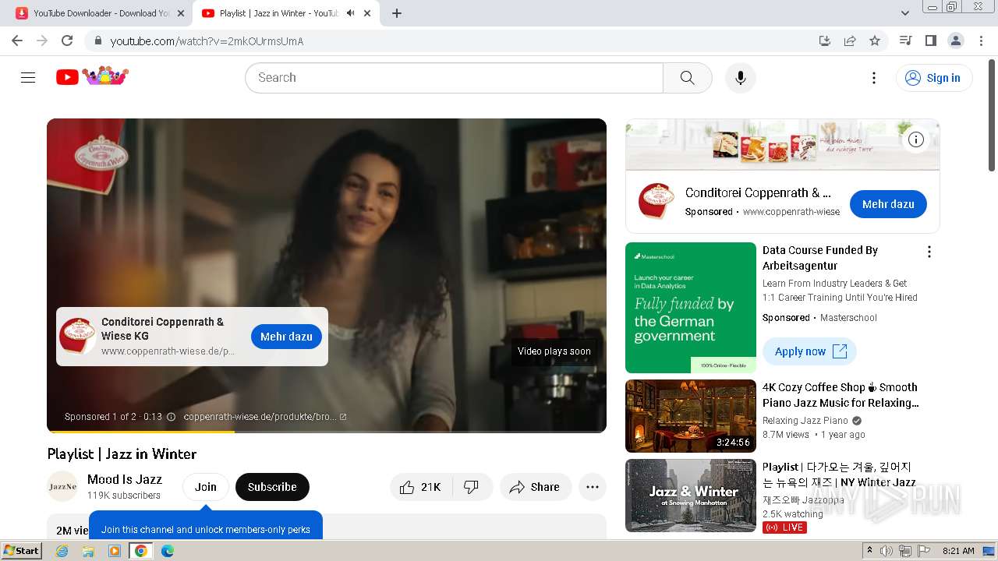Click sponsored info icon in video player
The height and width of the screenshot is (561, 998).
[171, 417]
